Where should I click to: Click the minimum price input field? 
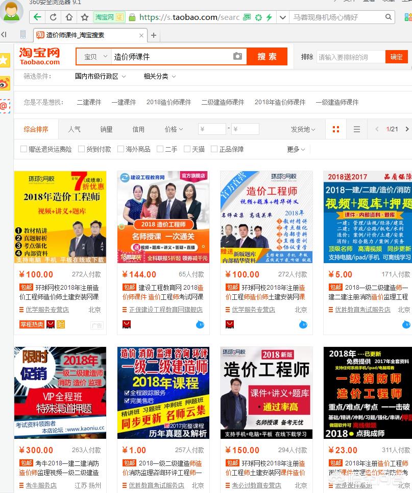tap(211, 129)
